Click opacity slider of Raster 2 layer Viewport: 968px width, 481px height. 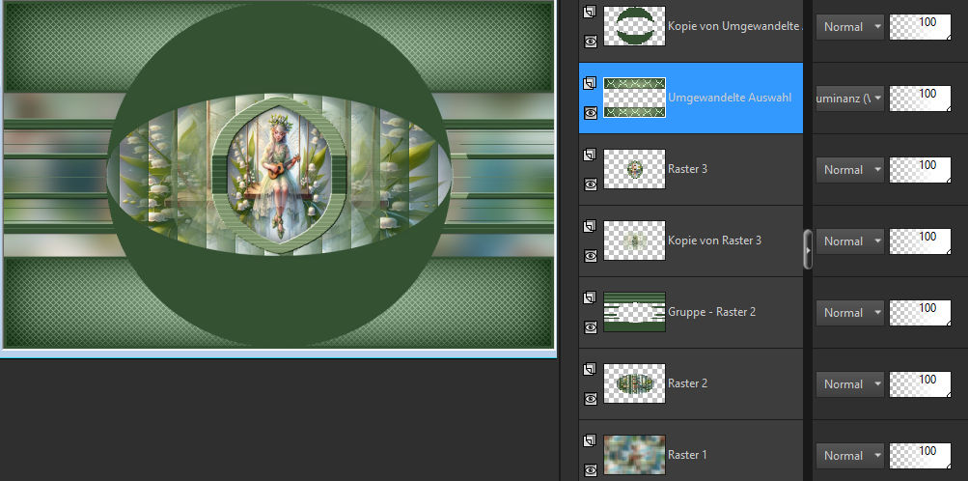[x=920, y=384]
